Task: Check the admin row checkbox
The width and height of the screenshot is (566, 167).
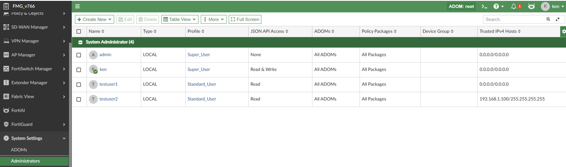Action: pos(79,55)
